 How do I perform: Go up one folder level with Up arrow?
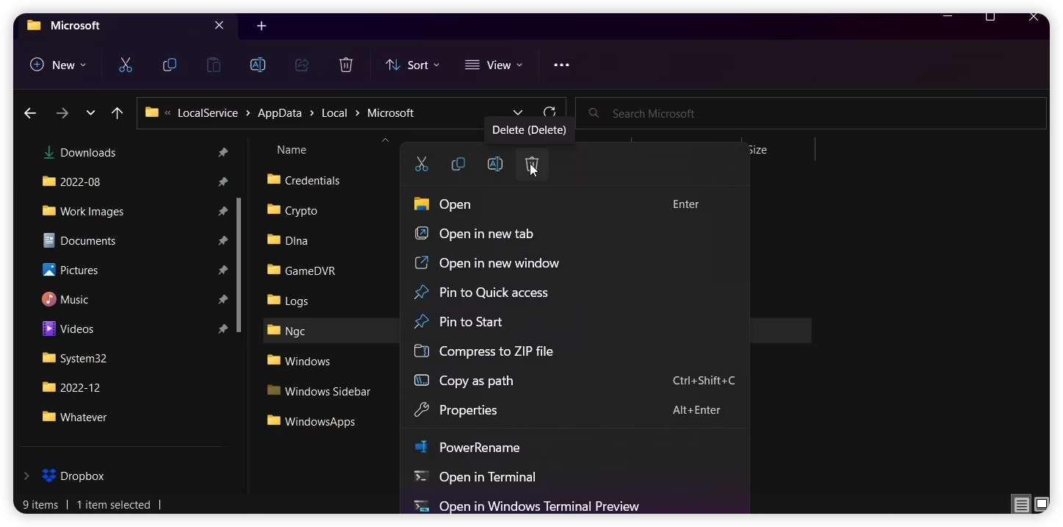pyautogui.click(x=117, y=113)
